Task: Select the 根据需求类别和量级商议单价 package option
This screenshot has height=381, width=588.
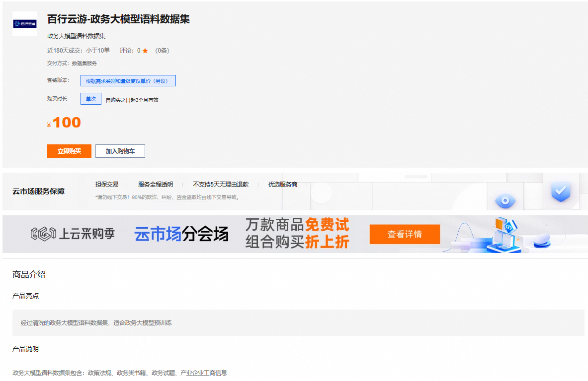Action: (128, 81)
